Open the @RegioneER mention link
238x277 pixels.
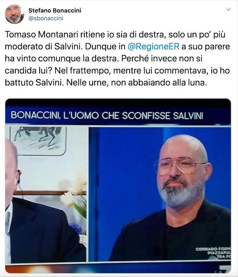[153, 47]
